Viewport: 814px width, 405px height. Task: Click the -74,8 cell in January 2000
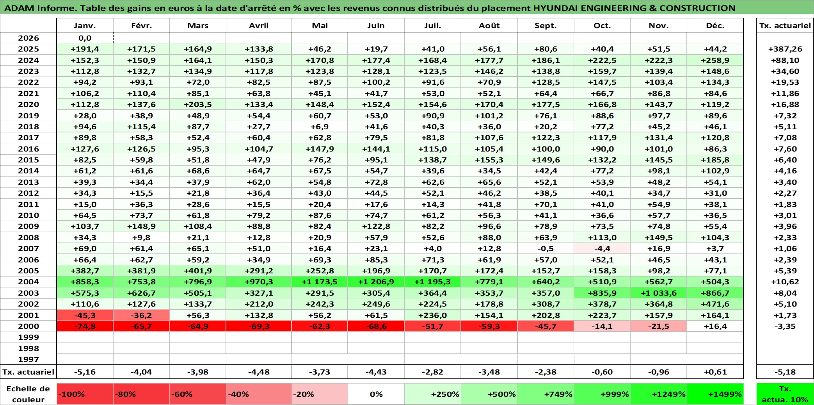(85, 326)
